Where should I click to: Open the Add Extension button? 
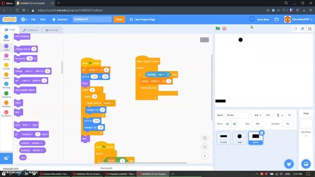pyautogui.click(x=6, y=158)
